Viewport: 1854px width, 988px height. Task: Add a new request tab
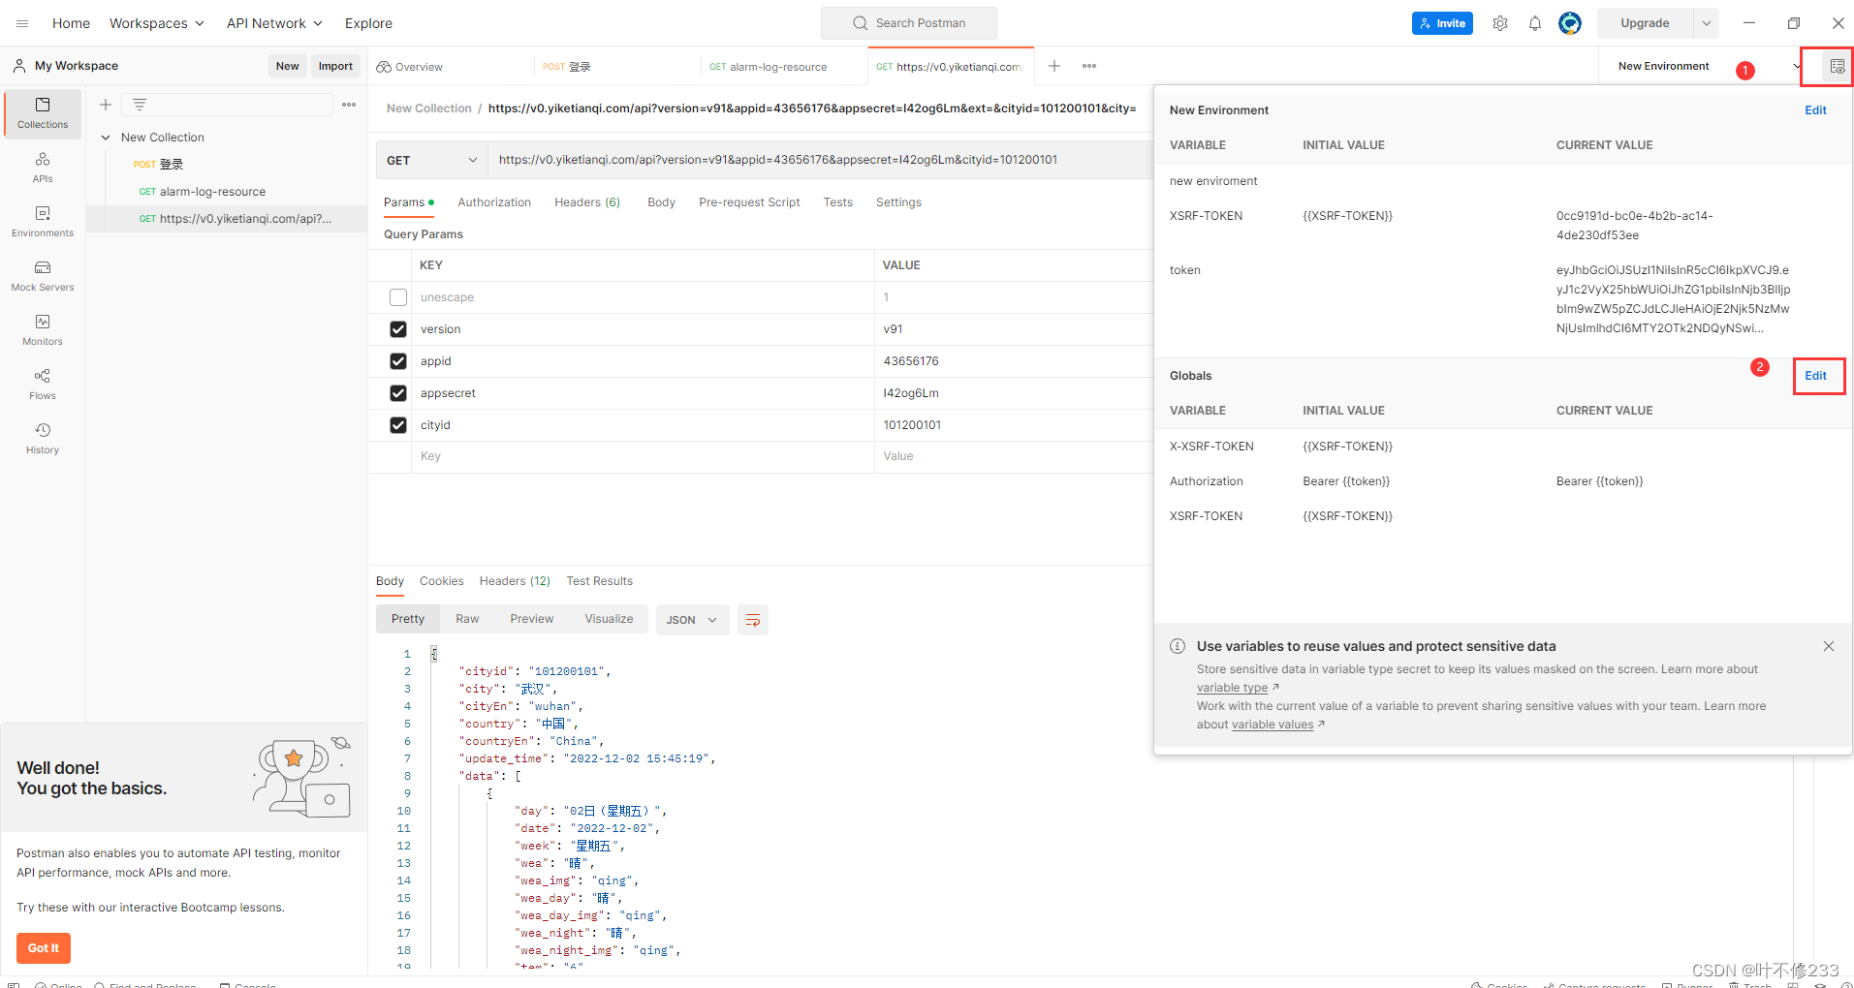[x=1054, y=66]
